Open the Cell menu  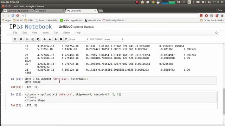(x=56, y=33)
